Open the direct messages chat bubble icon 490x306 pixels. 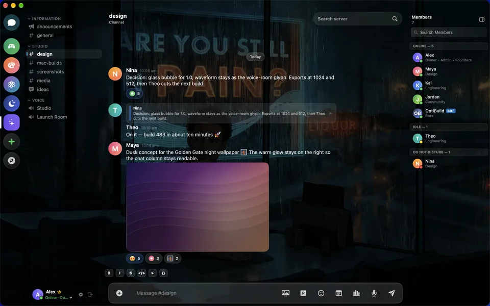(12, 22)
